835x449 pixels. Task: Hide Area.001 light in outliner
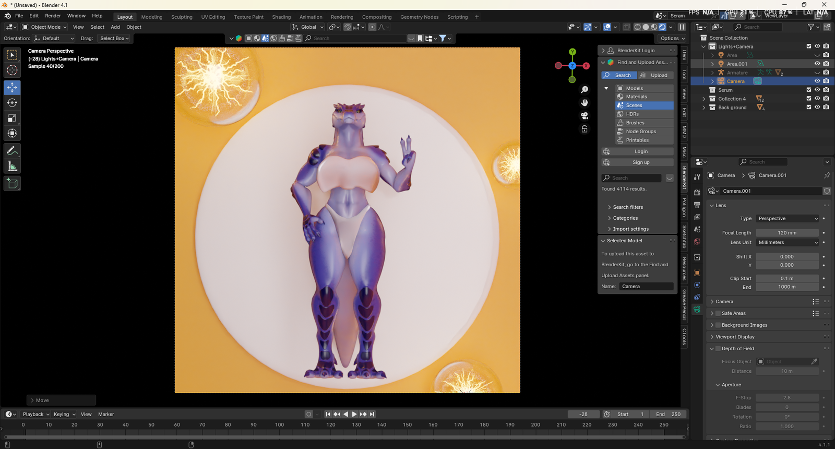pos(817,64)
